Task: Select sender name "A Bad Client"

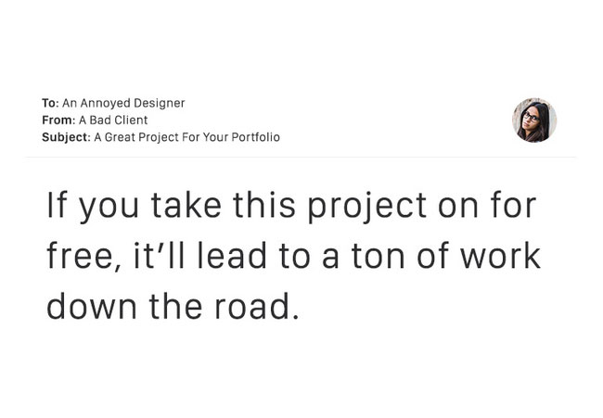Action: click(113, 120)
